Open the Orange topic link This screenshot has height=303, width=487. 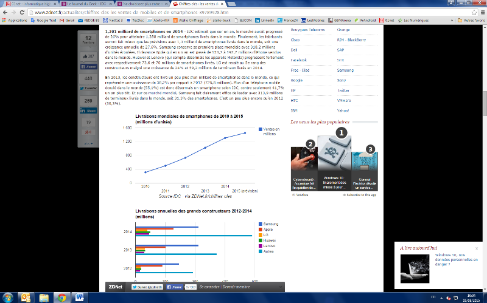click(343, 30)
